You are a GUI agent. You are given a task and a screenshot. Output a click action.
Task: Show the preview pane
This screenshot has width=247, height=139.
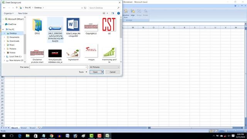(112, 13)
